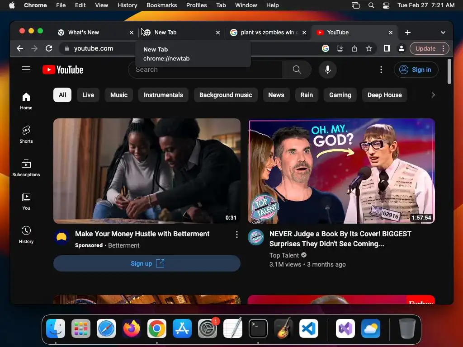The height and width of the screenshot is (347, 463).
Task: Click the install app icon in address bar
Action: point(340,48)
